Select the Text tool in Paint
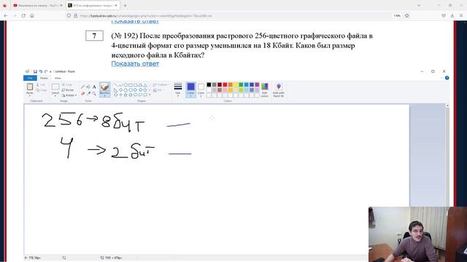The image size is (467, 262). pos(94,87)
